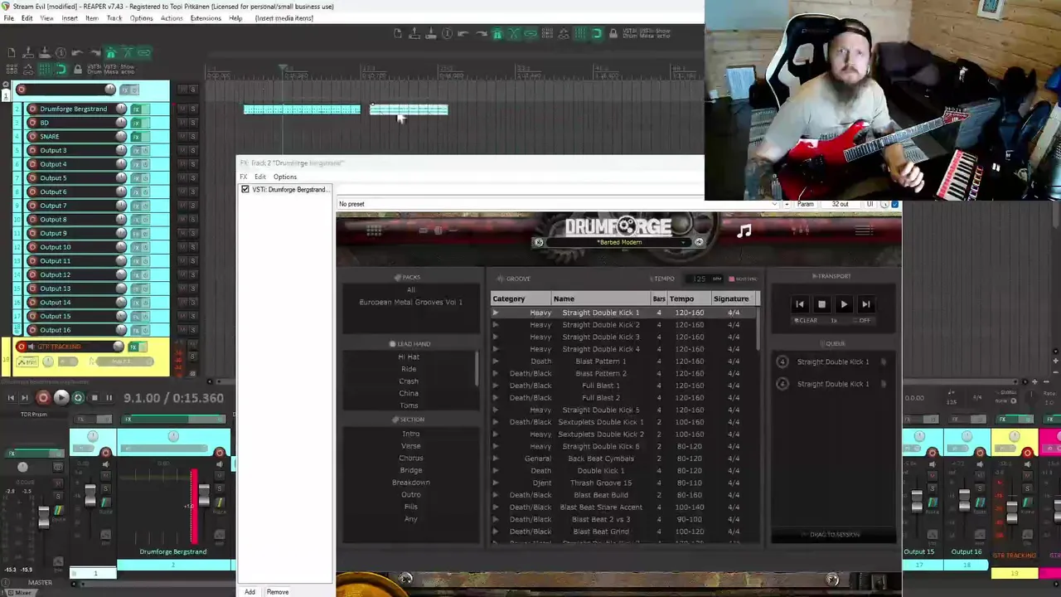Open FX button on Output 7 track
The height and width of the screenshot is (597, 1061).
[x=136, y=206]
